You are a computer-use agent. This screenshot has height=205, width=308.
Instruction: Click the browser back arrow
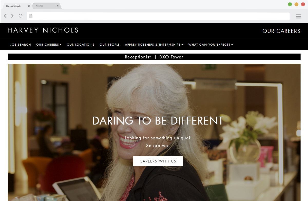pos(5,16)
